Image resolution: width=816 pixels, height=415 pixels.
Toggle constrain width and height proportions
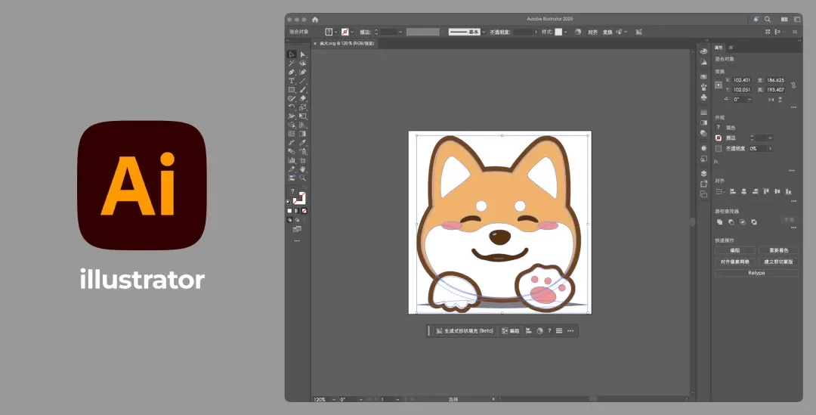pos(793,85)
